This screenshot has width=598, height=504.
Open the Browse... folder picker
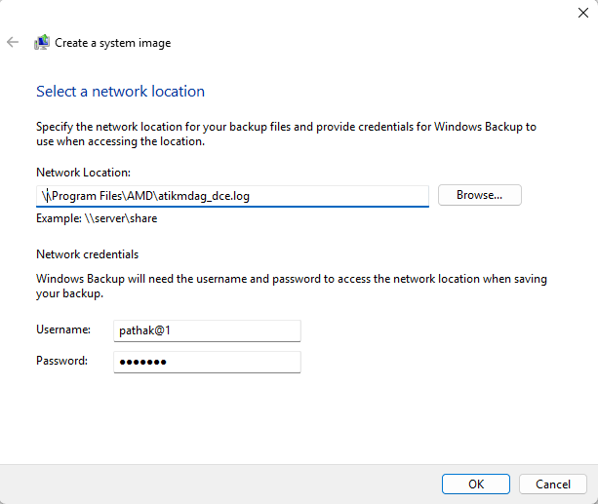(479, 195)
